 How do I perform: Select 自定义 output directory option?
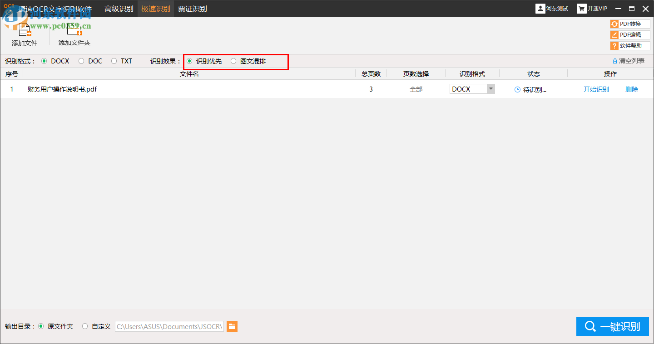point(85,326)
